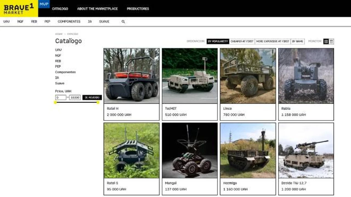The width and height of the screenshot is (351, 197).
Task: Open the Rabia product photo
Action: click(306, 76)
